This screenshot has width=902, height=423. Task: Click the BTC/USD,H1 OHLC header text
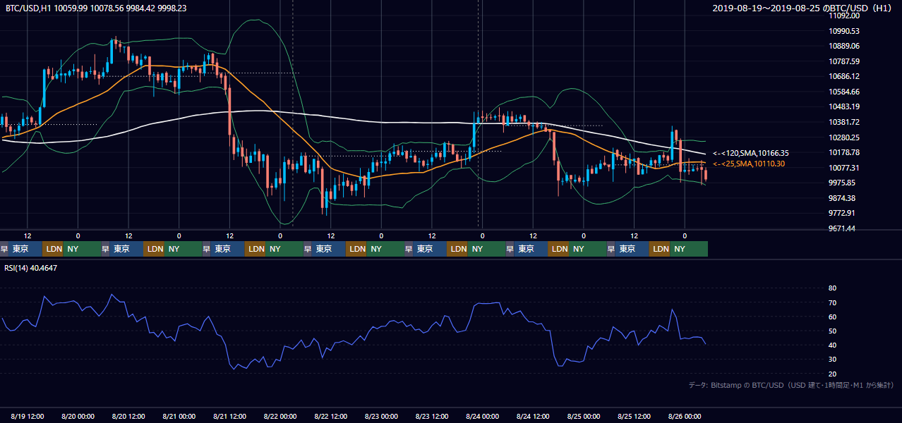click(x=96, y=8)
